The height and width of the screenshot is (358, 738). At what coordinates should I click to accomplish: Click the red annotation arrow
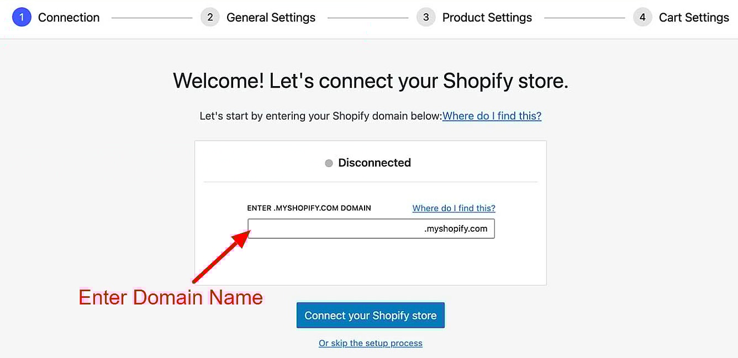(221, 257)
